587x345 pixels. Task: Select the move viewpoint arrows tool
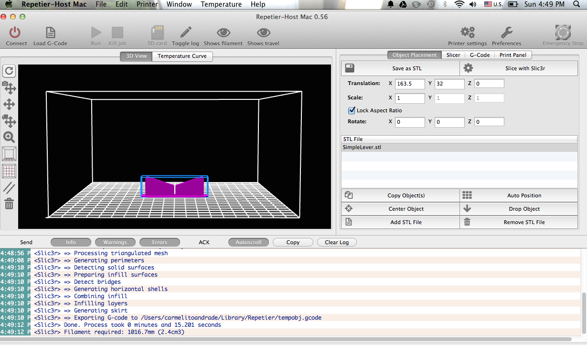point(9,105)
